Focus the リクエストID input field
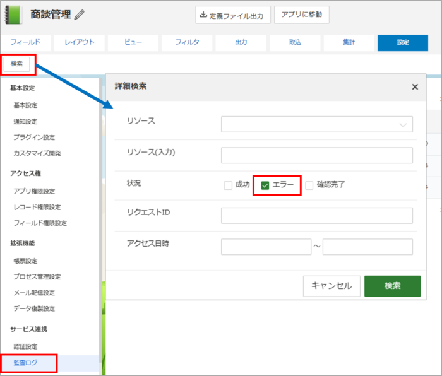This screenshot has height=376, width=442. click(x=316, y=216)
